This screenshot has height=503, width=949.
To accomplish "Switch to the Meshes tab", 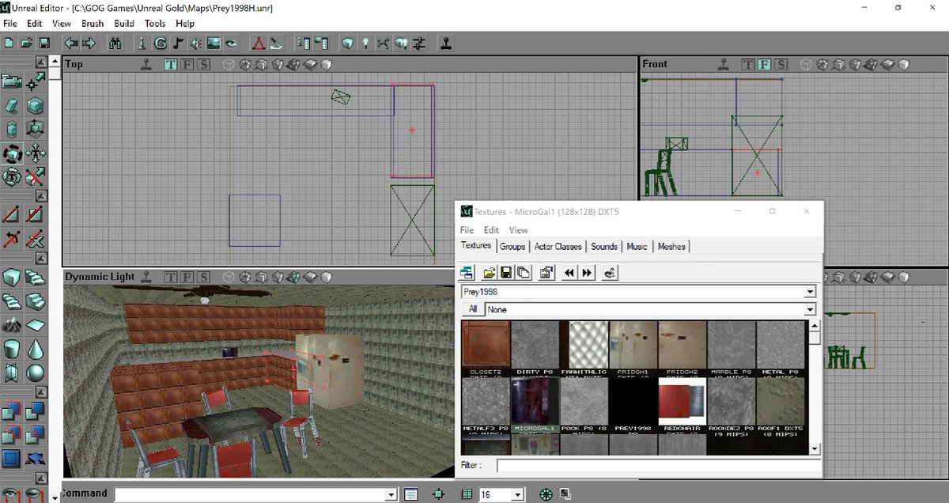I will coord(671,247).
